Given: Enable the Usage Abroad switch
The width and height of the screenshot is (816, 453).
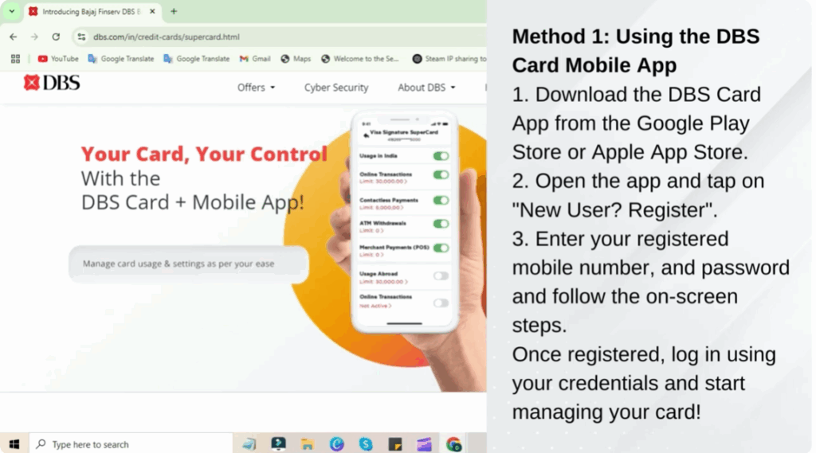Looking at the screenshot, I should point(441,276).
